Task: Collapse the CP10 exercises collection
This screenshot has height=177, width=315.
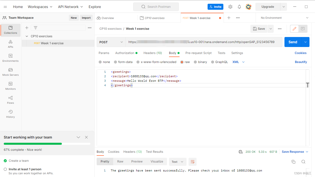Action: click(27, 36)
